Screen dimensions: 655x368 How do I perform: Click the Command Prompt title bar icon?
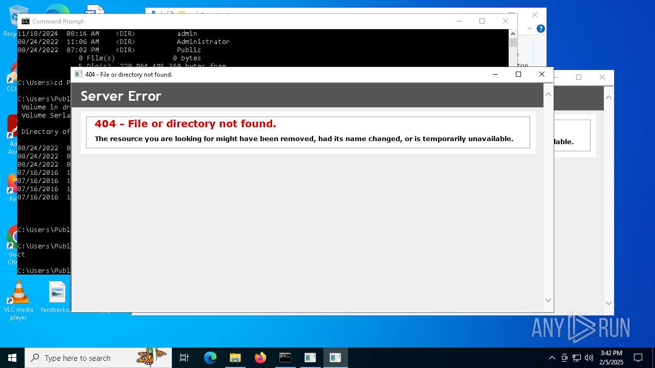(26, 21)
